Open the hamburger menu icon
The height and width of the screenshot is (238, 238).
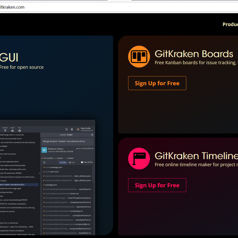tap(72, 129)
